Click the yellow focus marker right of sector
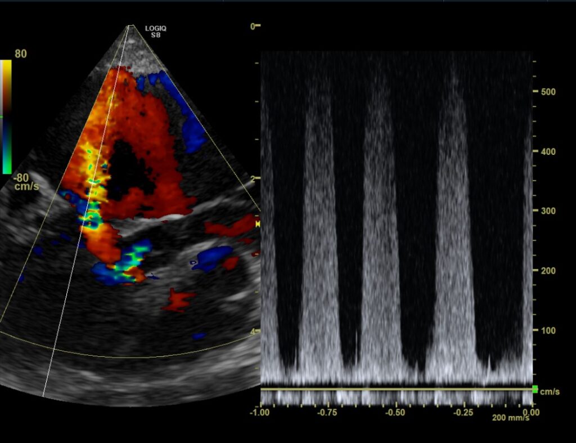576x443 pixels. [x=258, y=223]
